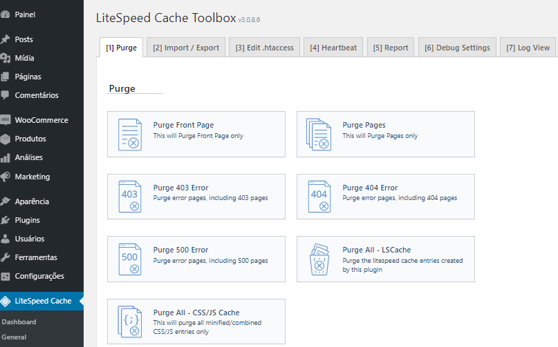Switch to the Import / Export tab
The width and height of the screenshot is (558, 347).
point(186,48)
